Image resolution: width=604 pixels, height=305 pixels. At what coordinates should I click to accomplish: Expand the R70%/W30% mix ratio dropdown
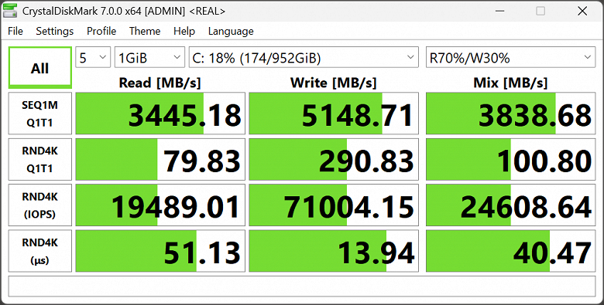pos(510,57)
